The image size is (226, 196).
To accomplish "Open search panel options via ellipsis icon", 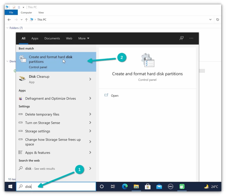I will coord(192,38).
